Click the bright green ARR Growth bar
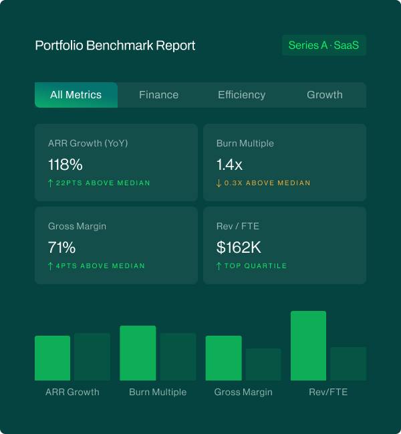The image size is (401, 434). (53, 358)
